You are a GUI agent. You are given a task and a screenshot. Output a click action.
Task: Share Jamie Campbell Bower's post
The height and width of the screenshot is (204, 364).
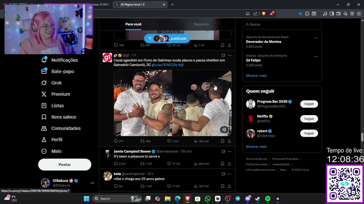[229, 164]
